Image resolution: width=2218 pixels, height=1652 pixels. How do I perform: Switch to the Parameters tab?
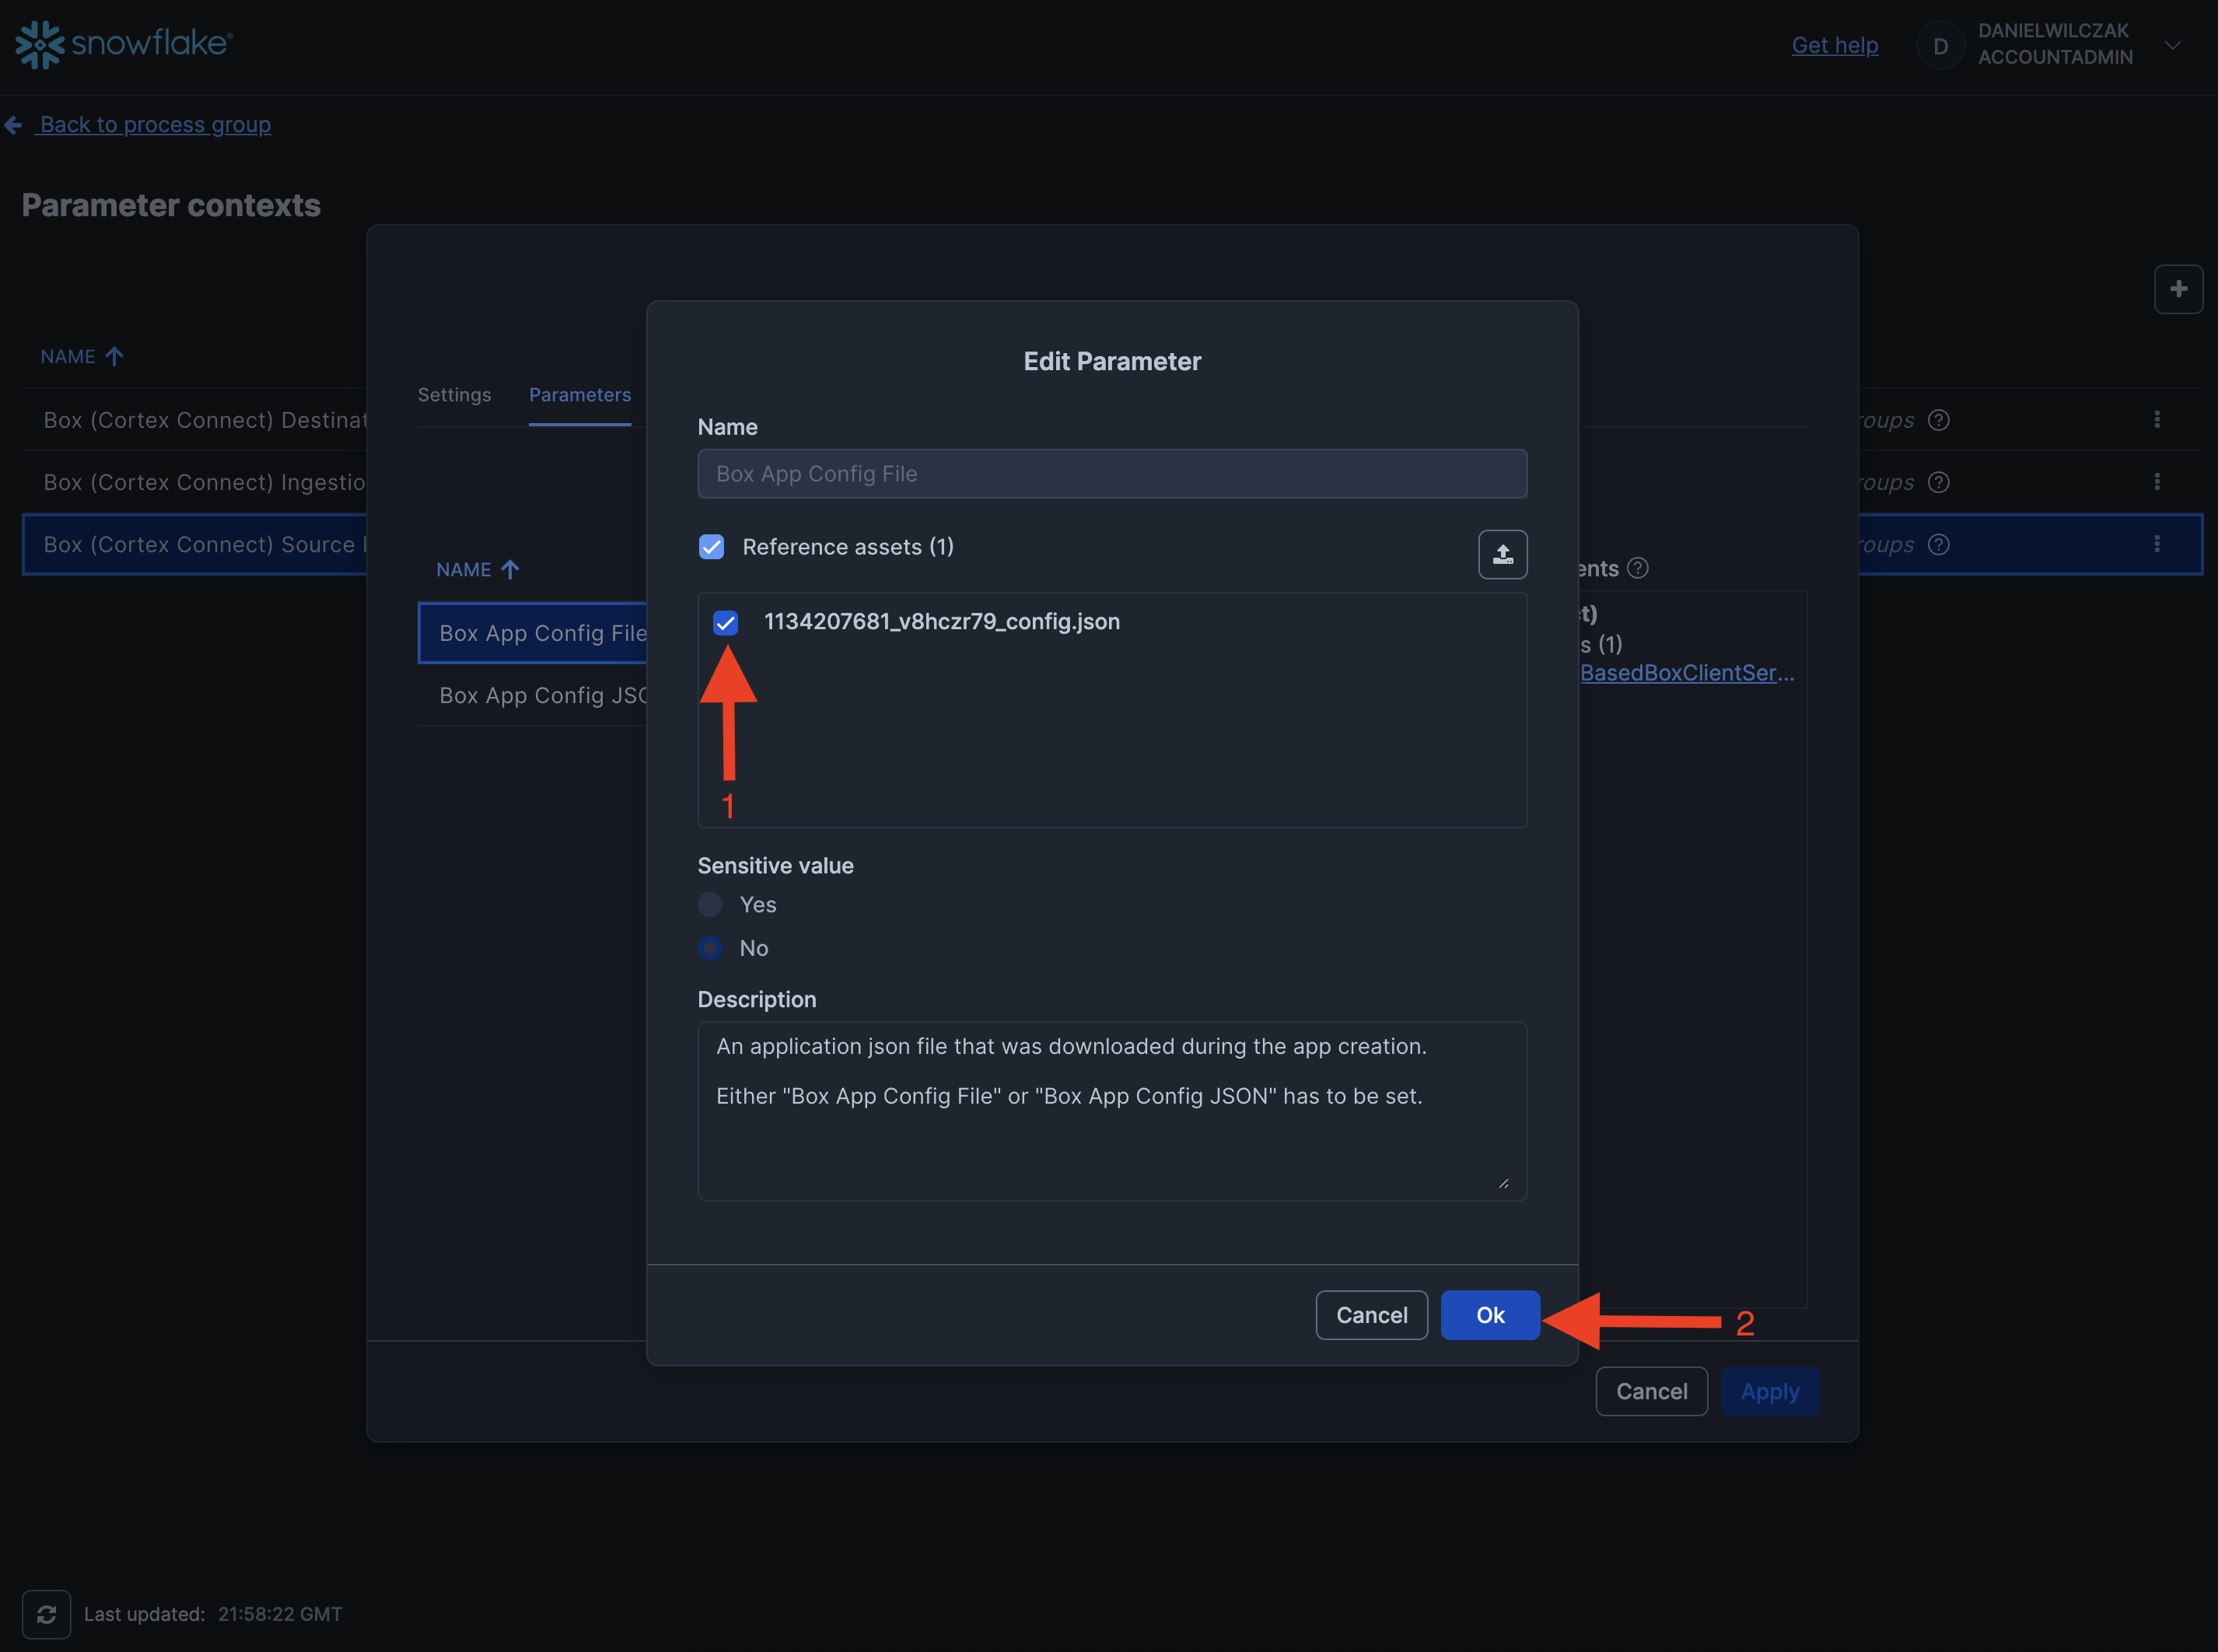coord(579,395)
